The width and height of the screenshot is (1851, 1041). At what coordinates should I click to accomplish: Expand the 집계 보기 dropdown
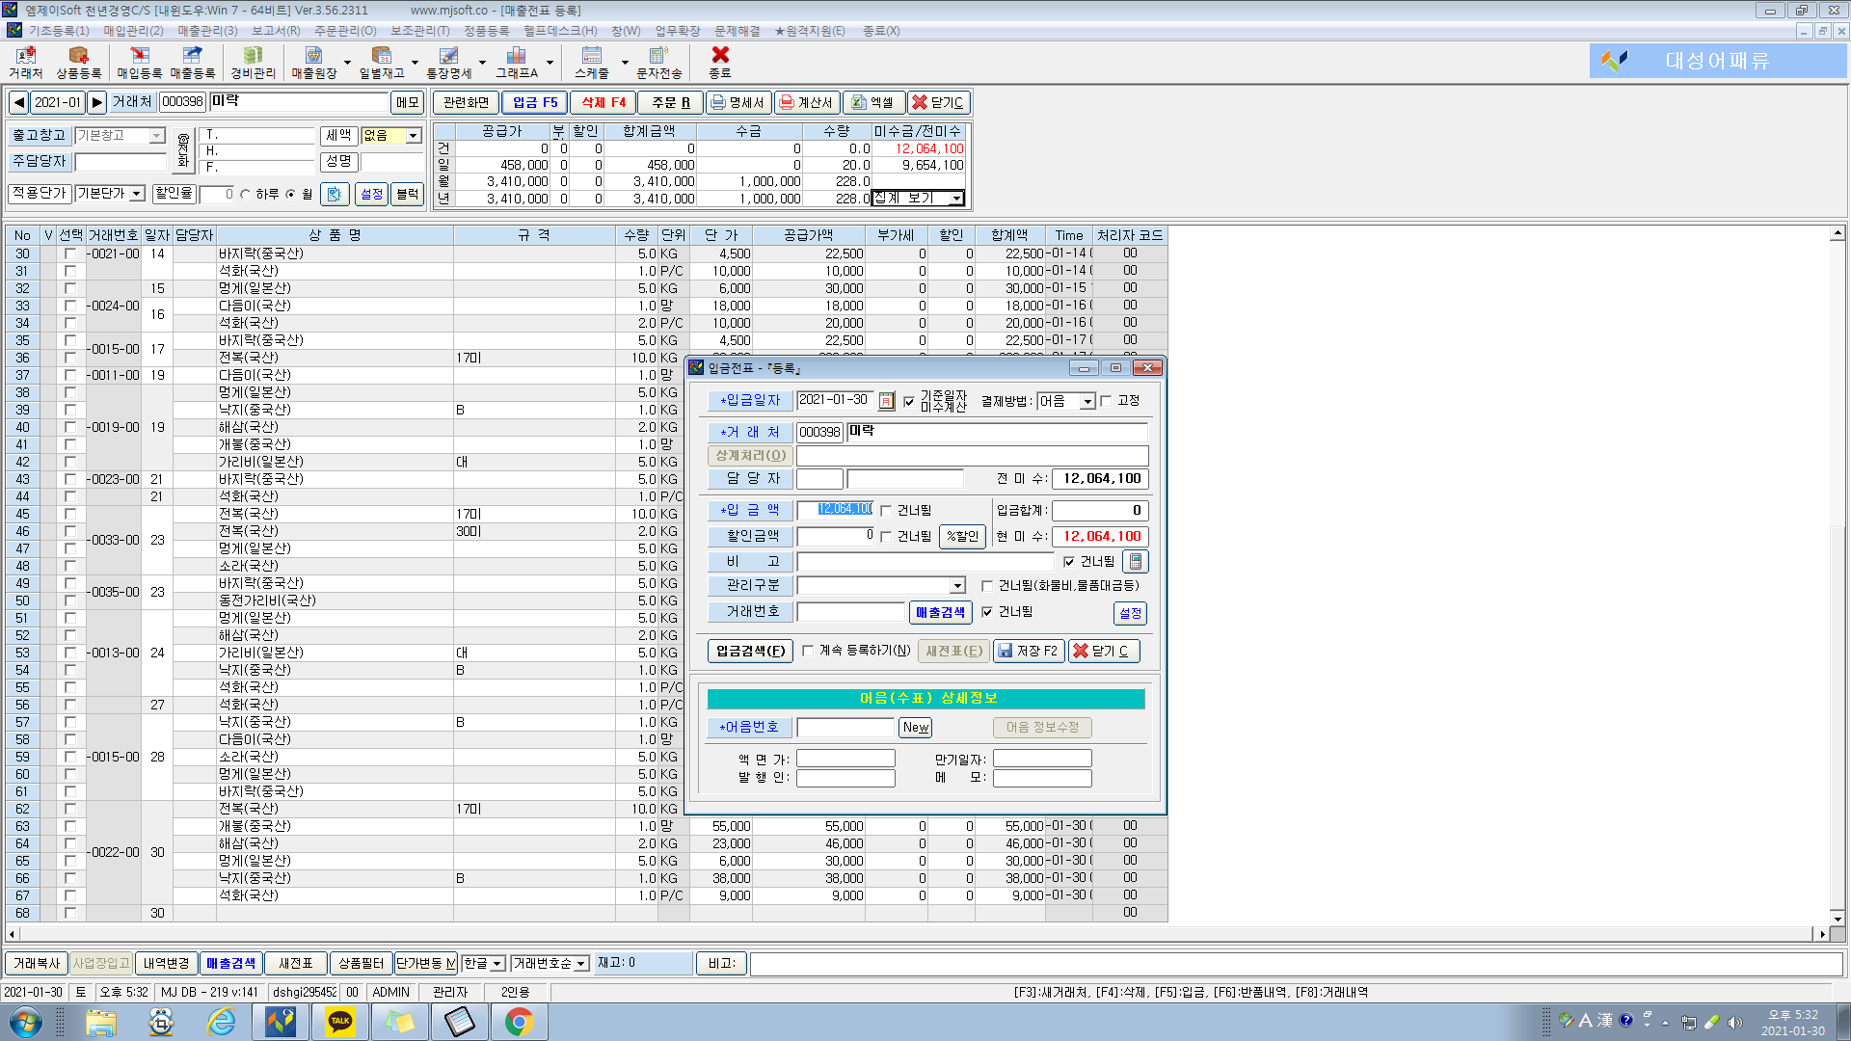coord(955,199)
